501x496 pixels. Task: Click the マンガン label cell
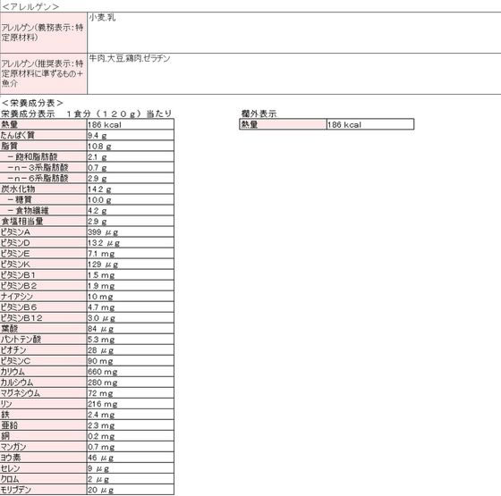(x=44, y=447)
